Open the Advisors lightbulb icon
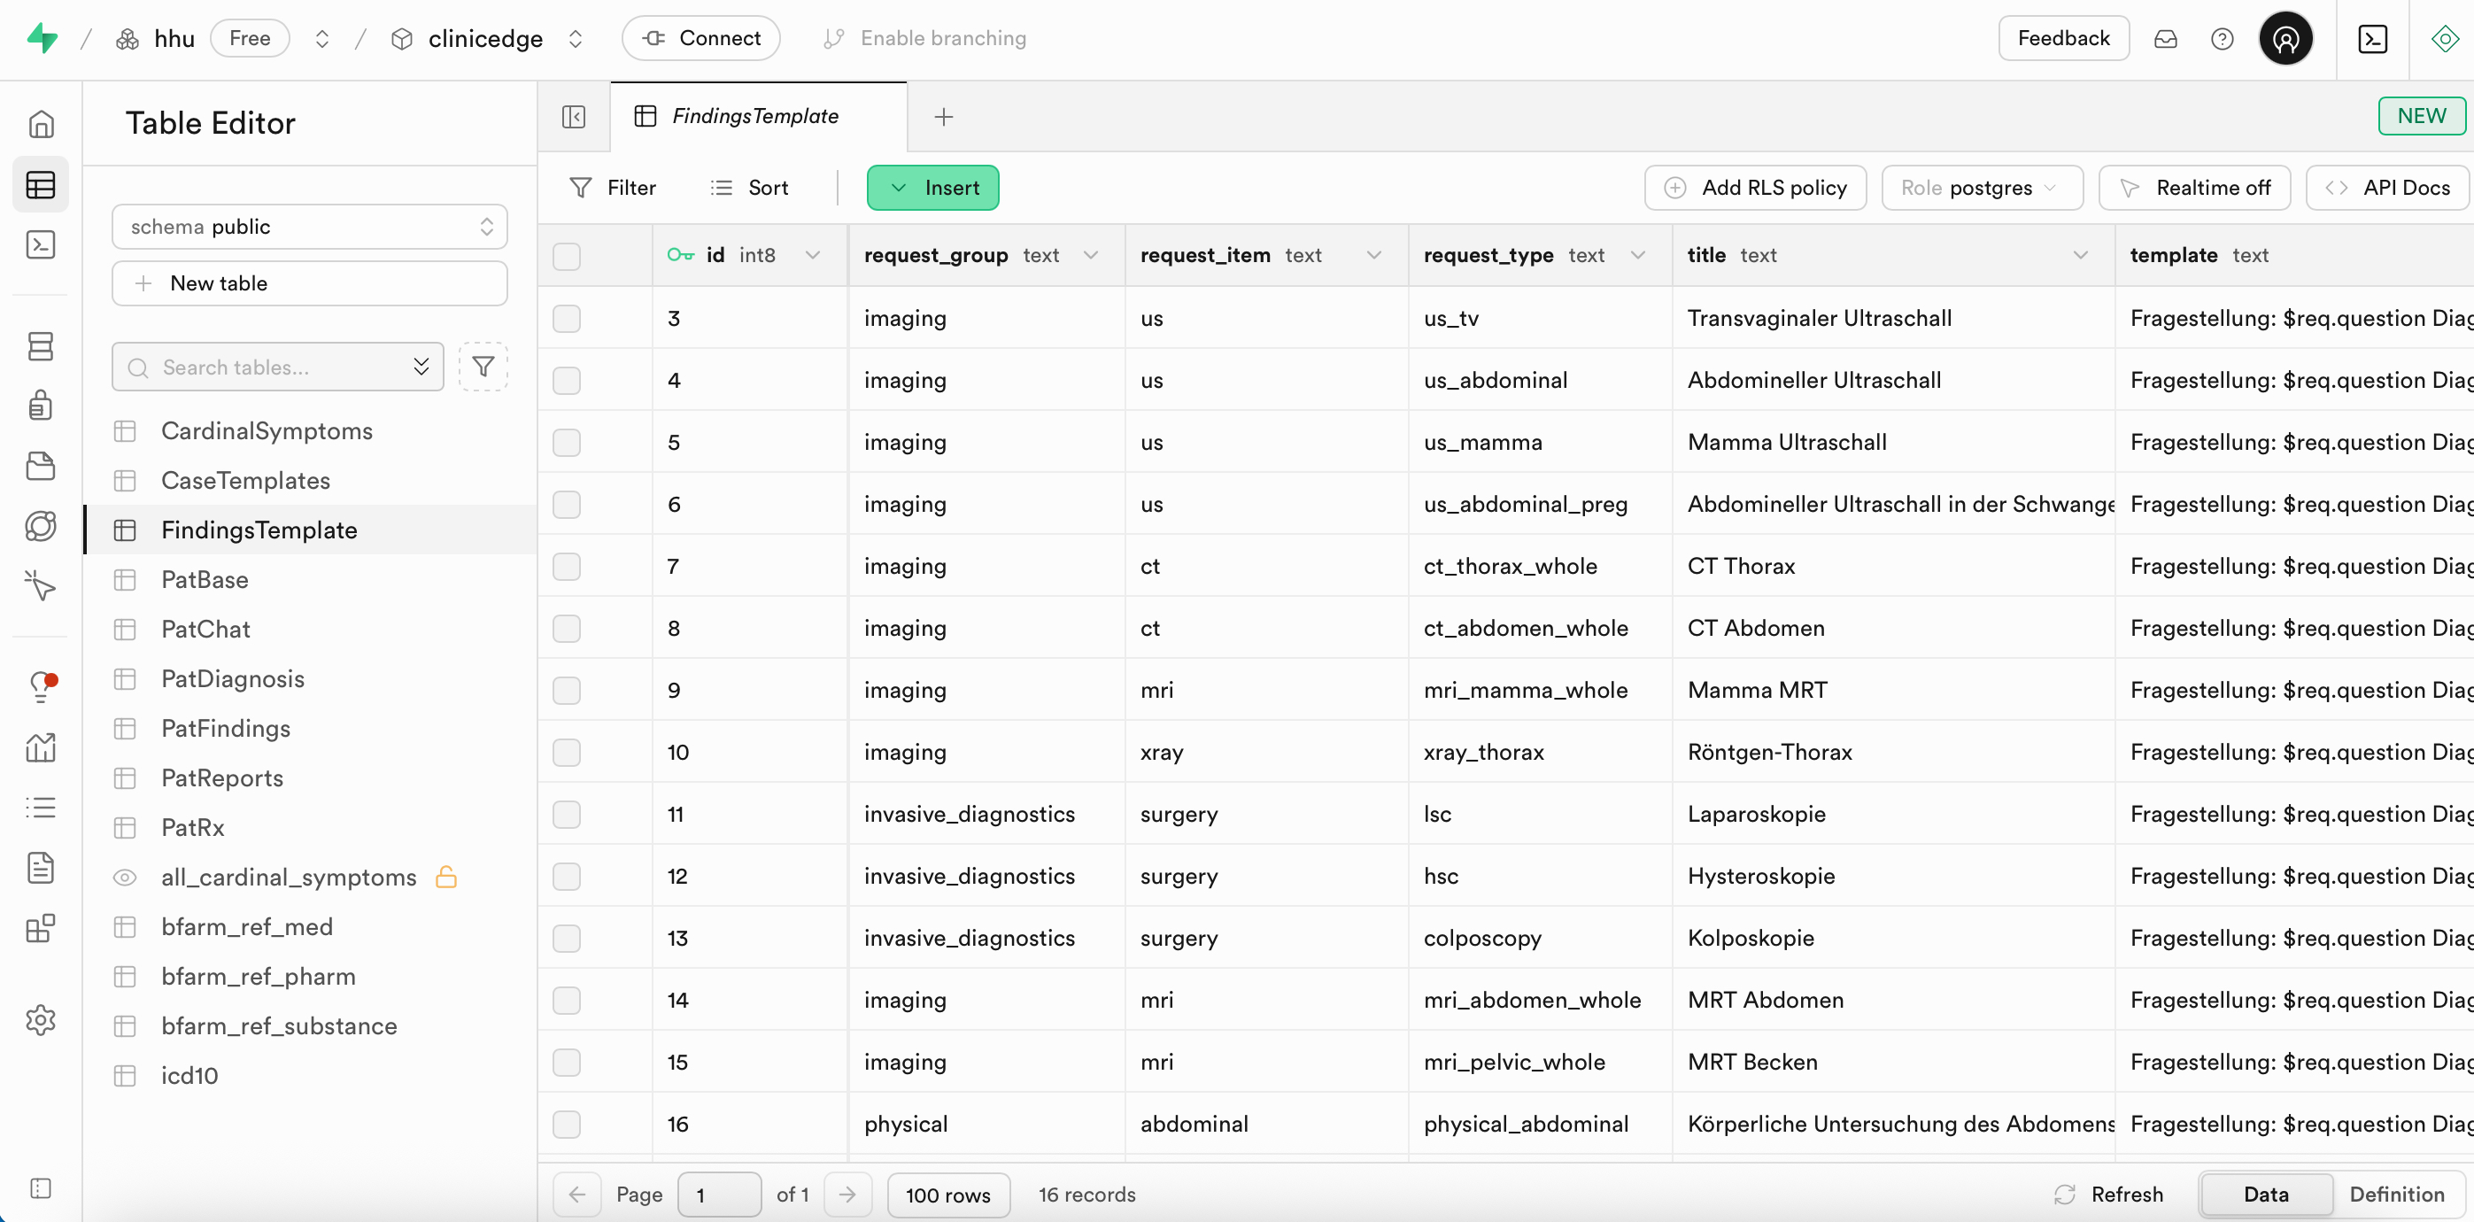Image resolution: width=2474 pixels, height=1222 pixels. pyautogui.click(x=41, y=686)
